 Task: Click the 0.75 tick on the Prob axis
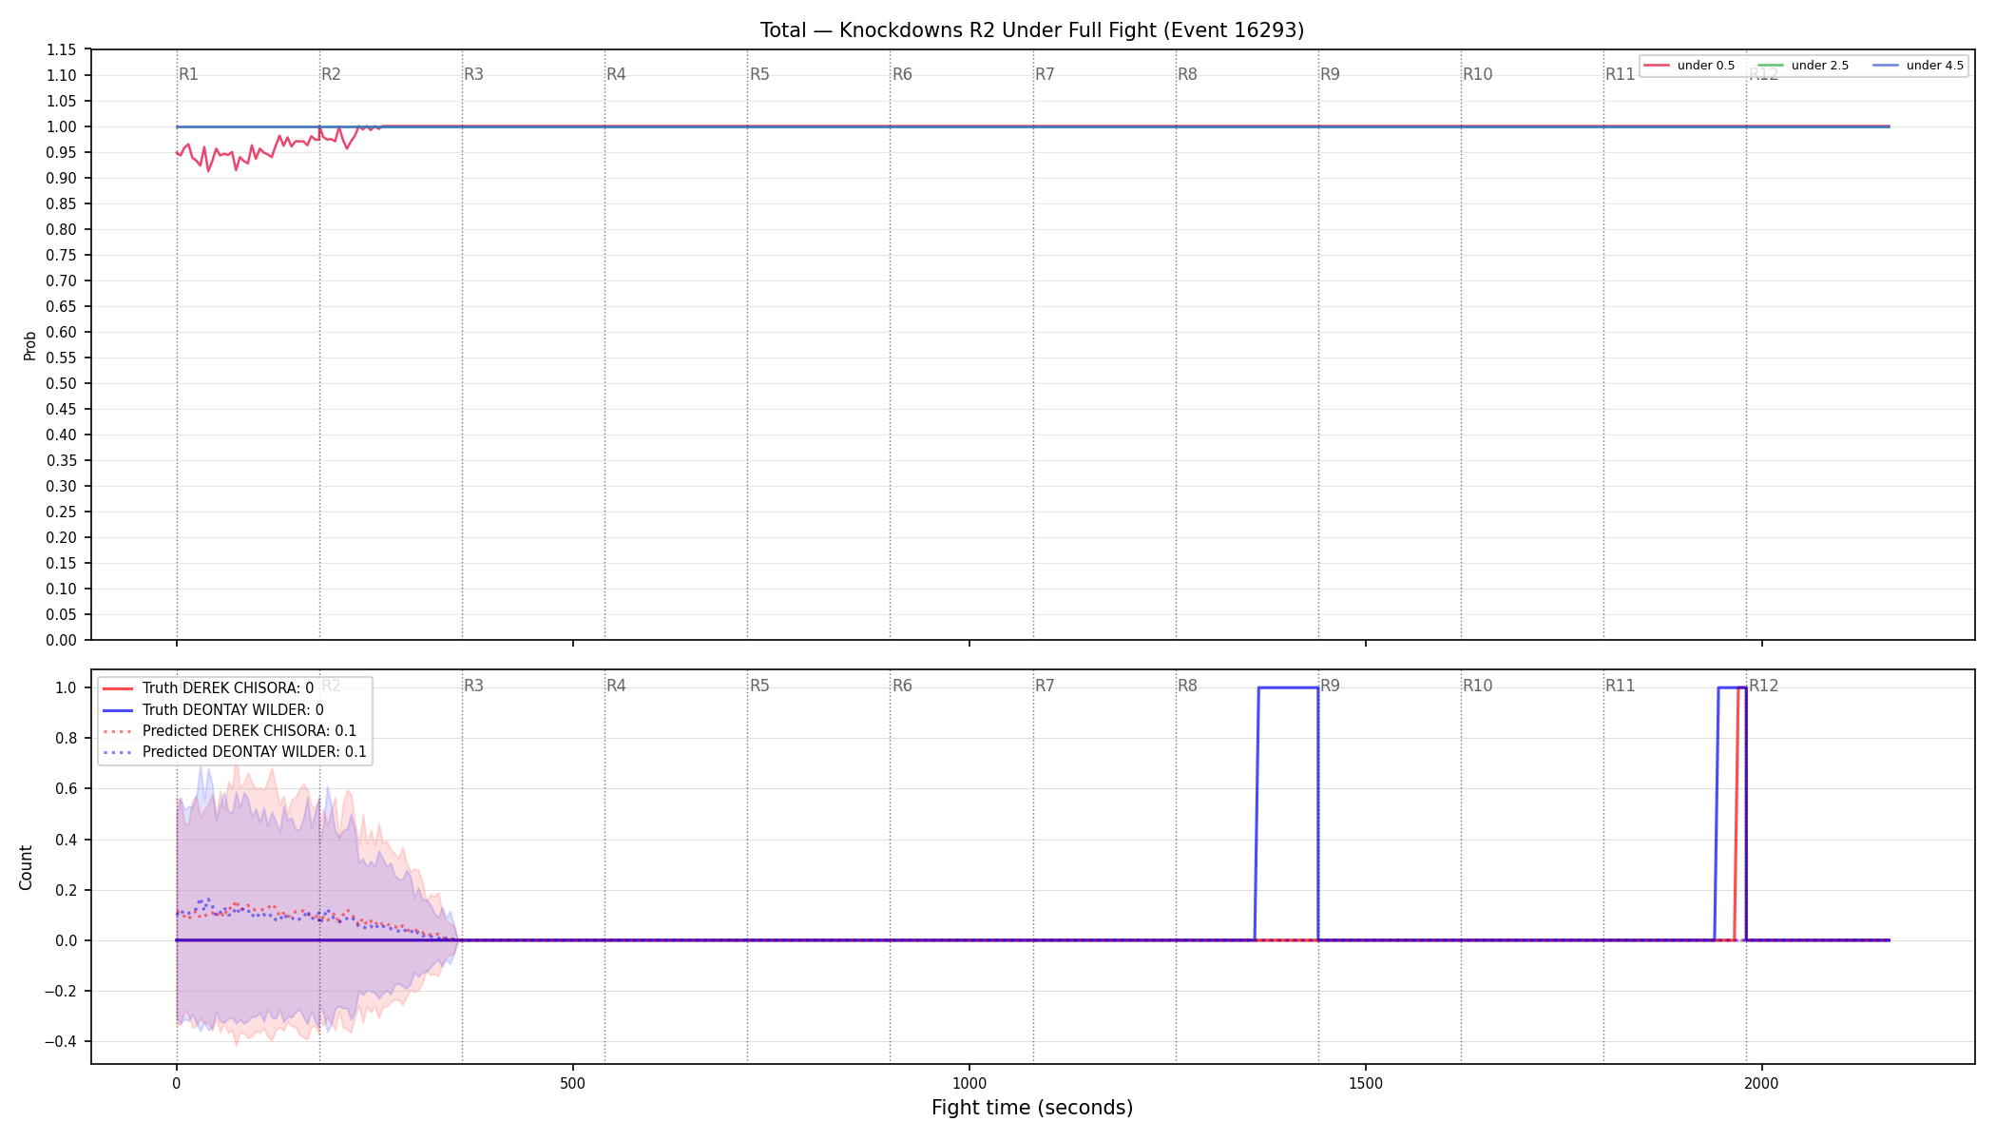[62, 255]
